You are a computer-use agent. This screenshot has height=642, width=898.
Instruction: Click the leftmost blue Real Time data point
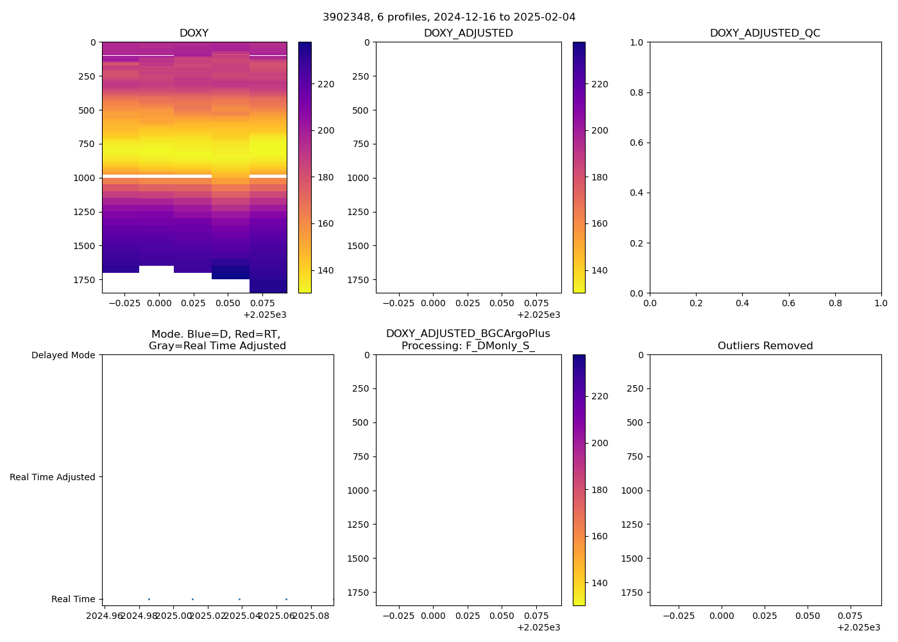(149, 599)
